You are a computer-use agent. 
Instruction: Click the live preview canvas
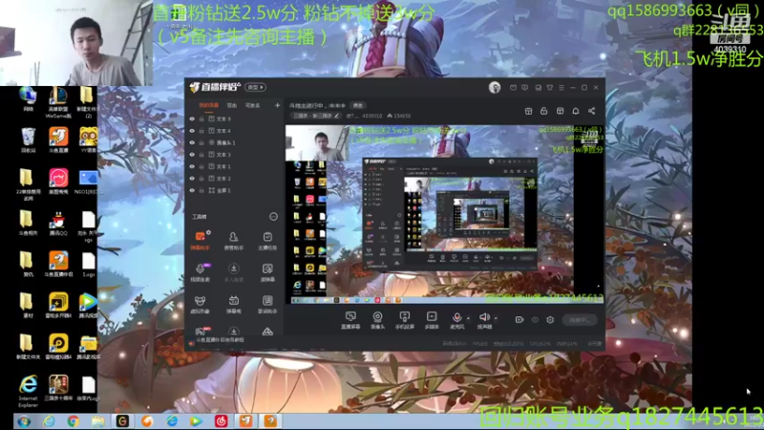(x=444, y=214)
